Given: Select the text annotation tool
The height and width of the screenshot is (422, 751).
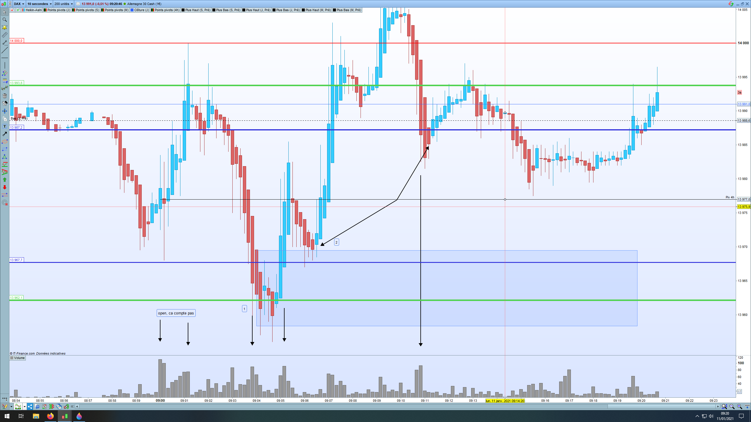Looking at the screenshot, I should pos(4,126).
